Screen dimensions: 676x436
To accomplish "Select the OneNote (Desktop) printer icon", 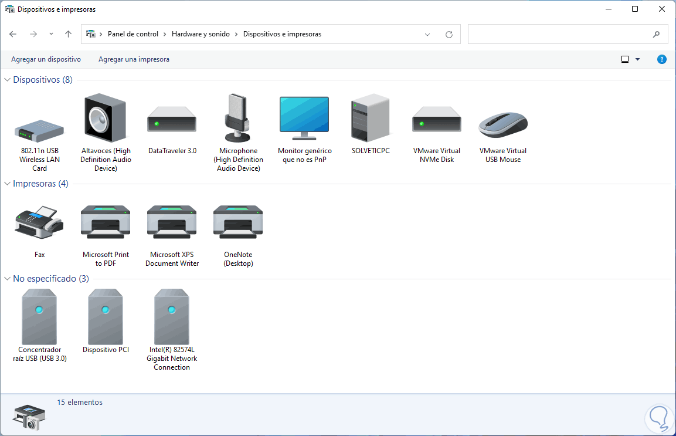I will pos(238,222).
